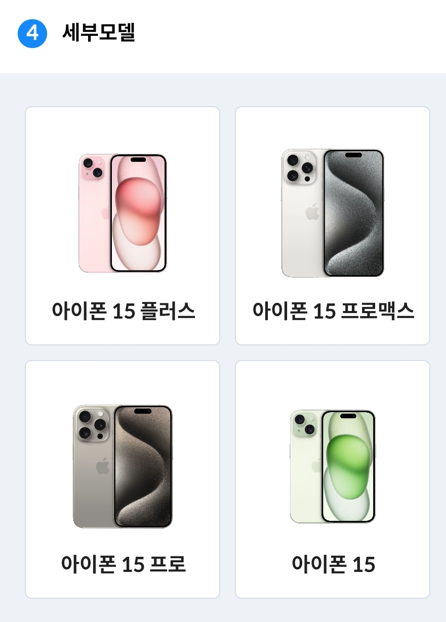Viewport: 446px width, 622px height.
Task: Select the pink iPhone 15 Plus product image
Action: [x=123, y=213]
